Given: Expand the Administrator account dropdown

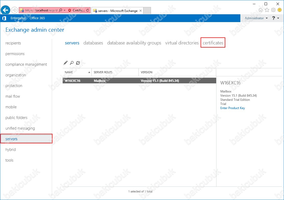Looking at the screenshot, I should [x=256, y=18].
